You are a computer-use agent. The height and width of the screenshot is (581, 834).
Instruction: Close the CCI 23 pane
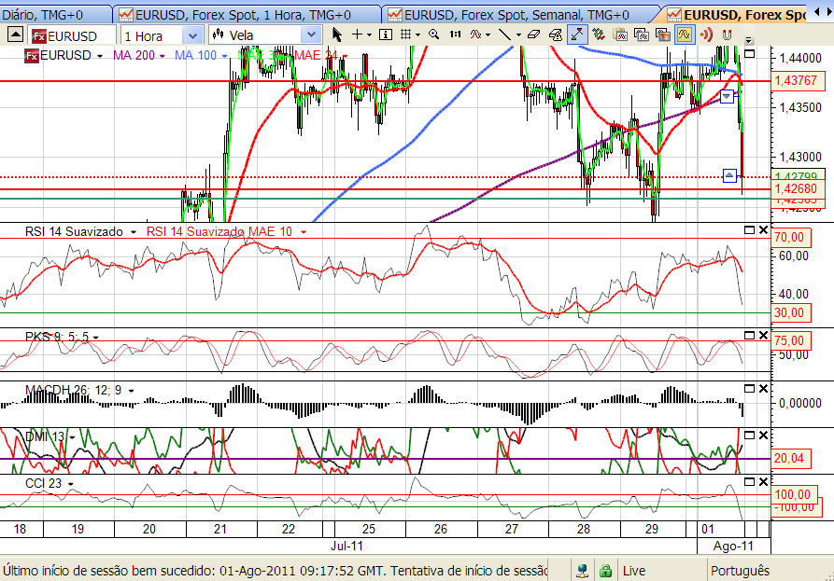(x=763, y=482)
